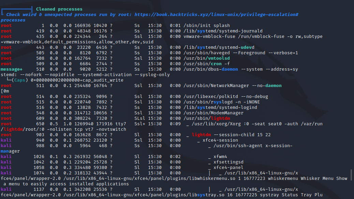Click the terminal's vertical scrollbar thumb
The image size is (354, 199).
point(351,175)
